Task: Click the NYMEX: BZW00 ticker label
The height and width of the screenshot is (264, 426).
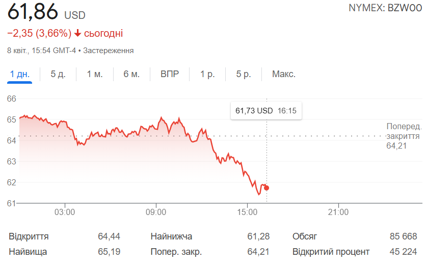Action: click(x=385, y=8)
